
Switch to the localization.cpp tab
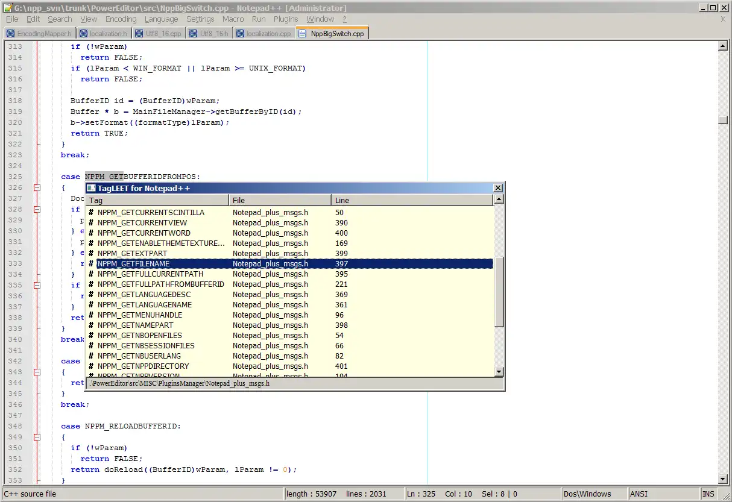pos(263,34)
